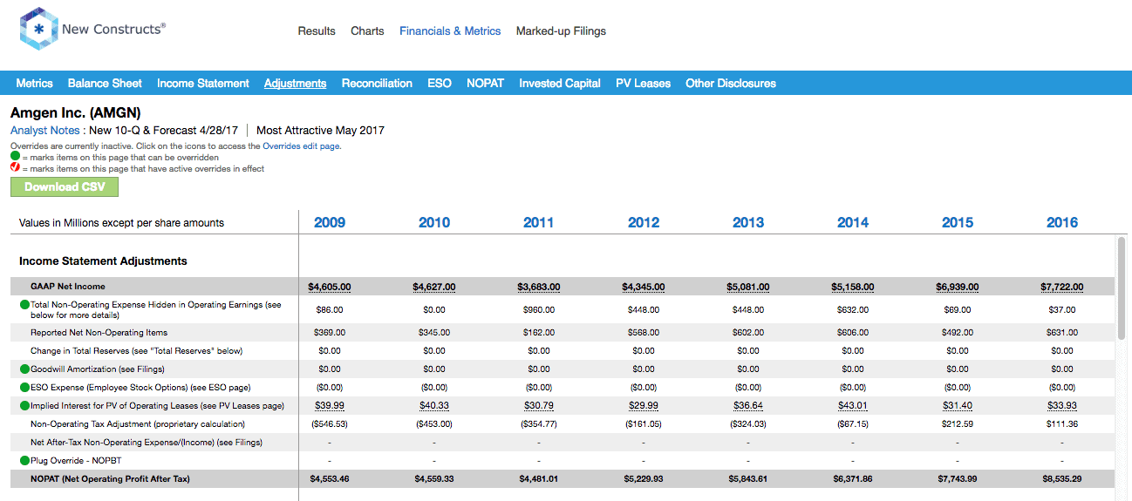The width and height of the screenshot is (1132, 501).
Task: Click 2010 Non-Operating Tax Adjustment ($453.00)
Action: [x=434, y=424]
